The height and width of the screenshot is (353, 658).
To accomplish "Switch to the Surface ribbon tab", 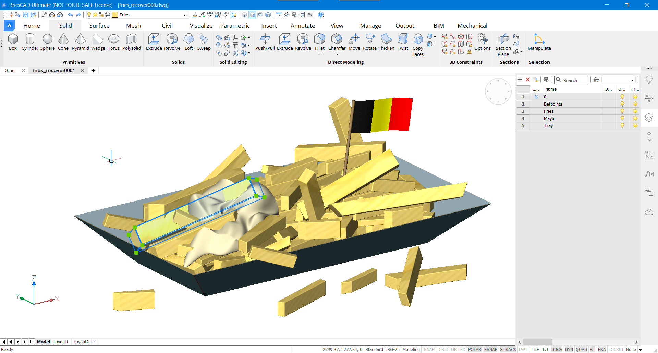I will [99, 26].
